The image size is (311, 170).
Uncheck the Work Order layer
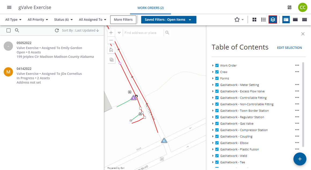(x=217, y=65)
